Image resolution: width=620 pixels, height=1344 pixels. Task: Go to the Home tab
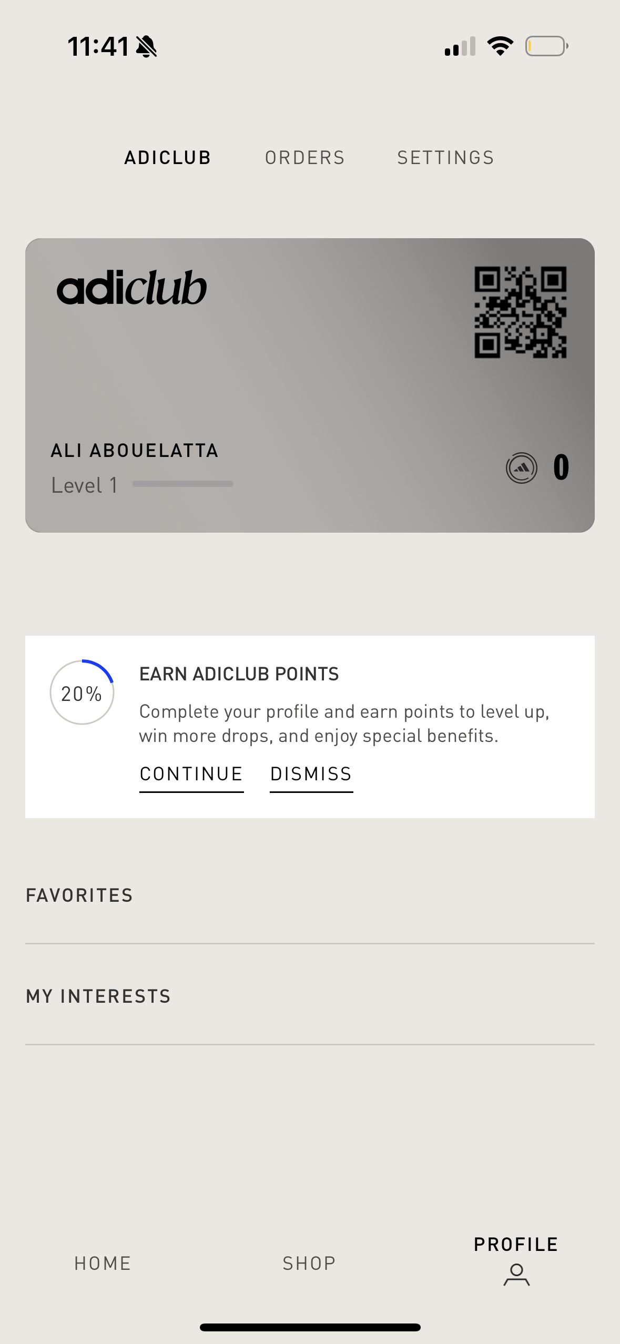103,1263
